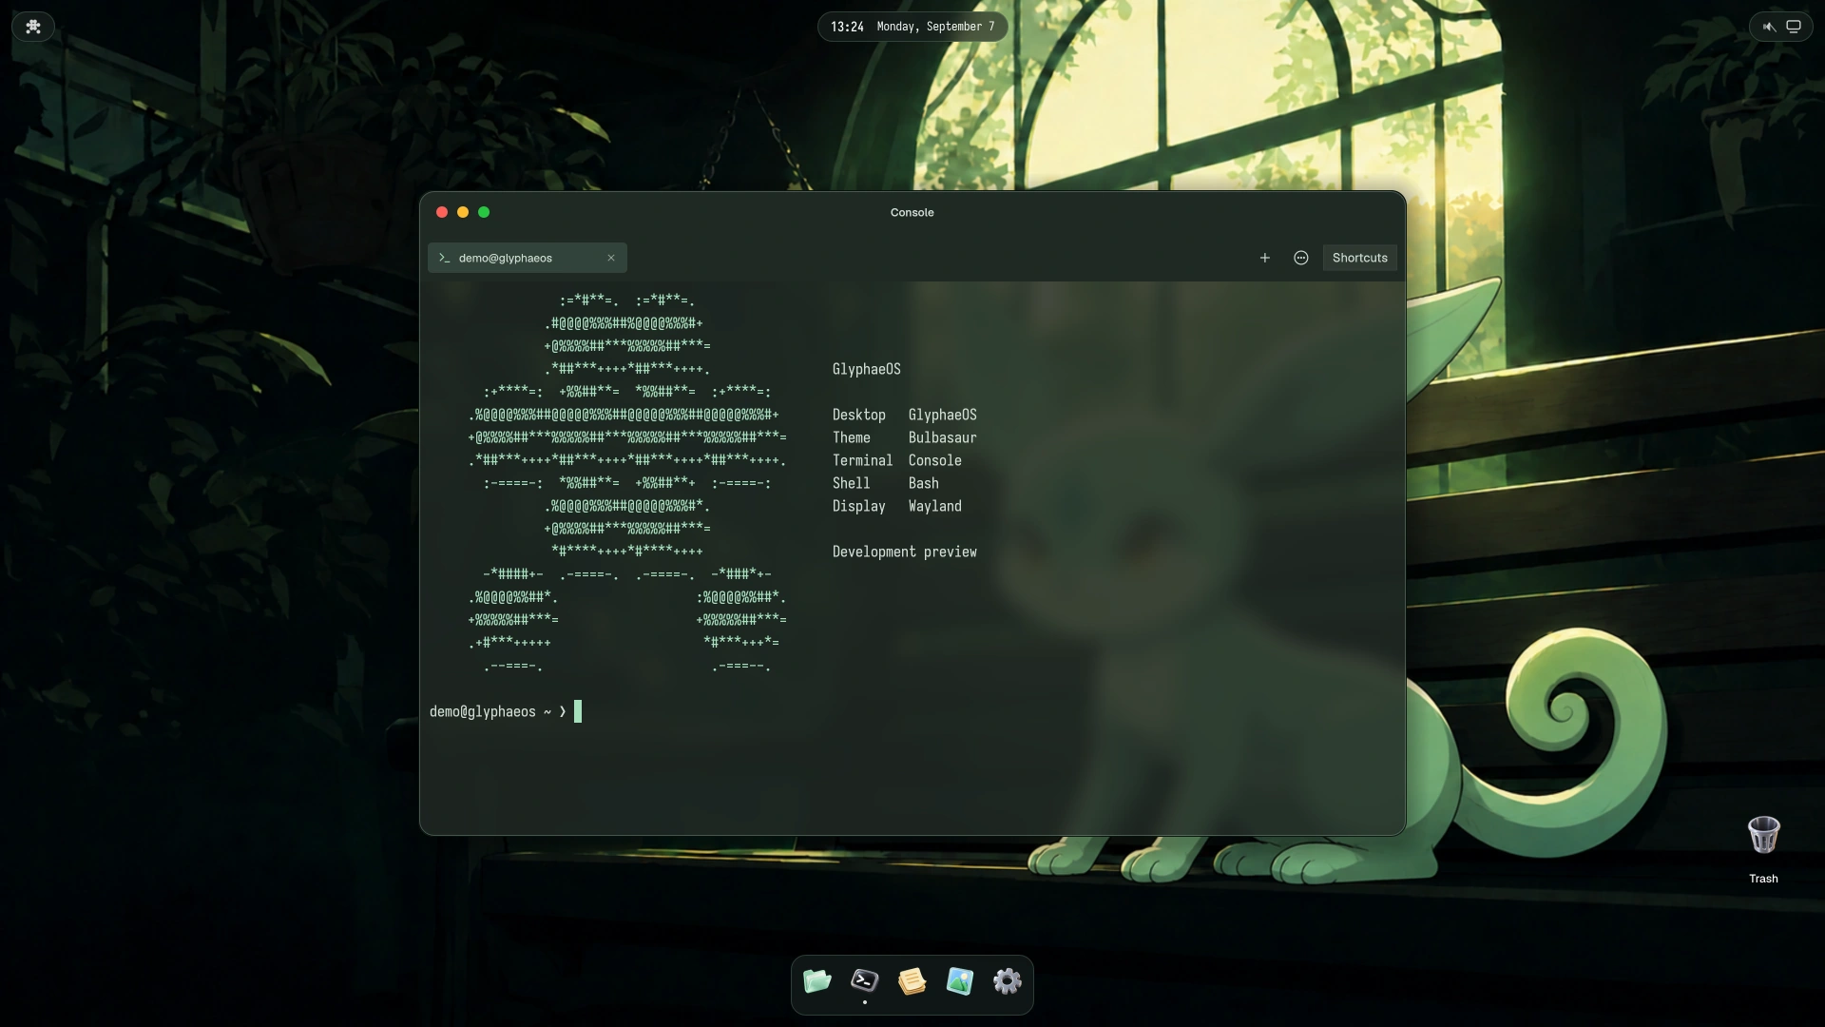Click the 'Development preview' text
Viewport: 1825px width, 1027px height.
pos(904,552)
